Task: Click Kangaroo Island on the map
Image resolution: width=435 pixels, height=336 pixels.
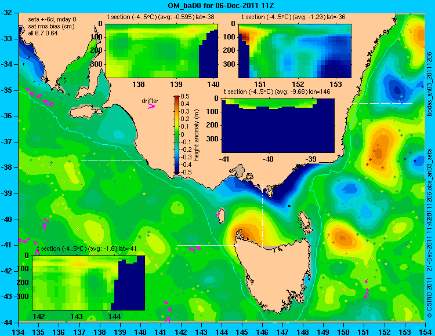Action: click(x=86, y=113)
